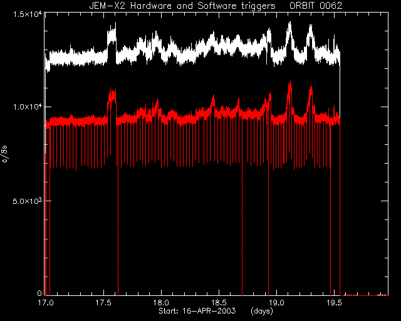Viewport: 401px width, 321px height.
Task: Click the JEM-X2 title text
Action: pyautogui.click(x=107, y=6)
